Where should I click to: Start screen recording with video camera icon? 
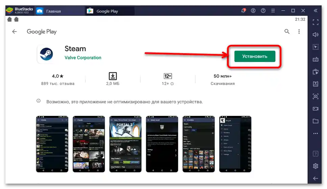pyautogui.click(x=316, y=109)
